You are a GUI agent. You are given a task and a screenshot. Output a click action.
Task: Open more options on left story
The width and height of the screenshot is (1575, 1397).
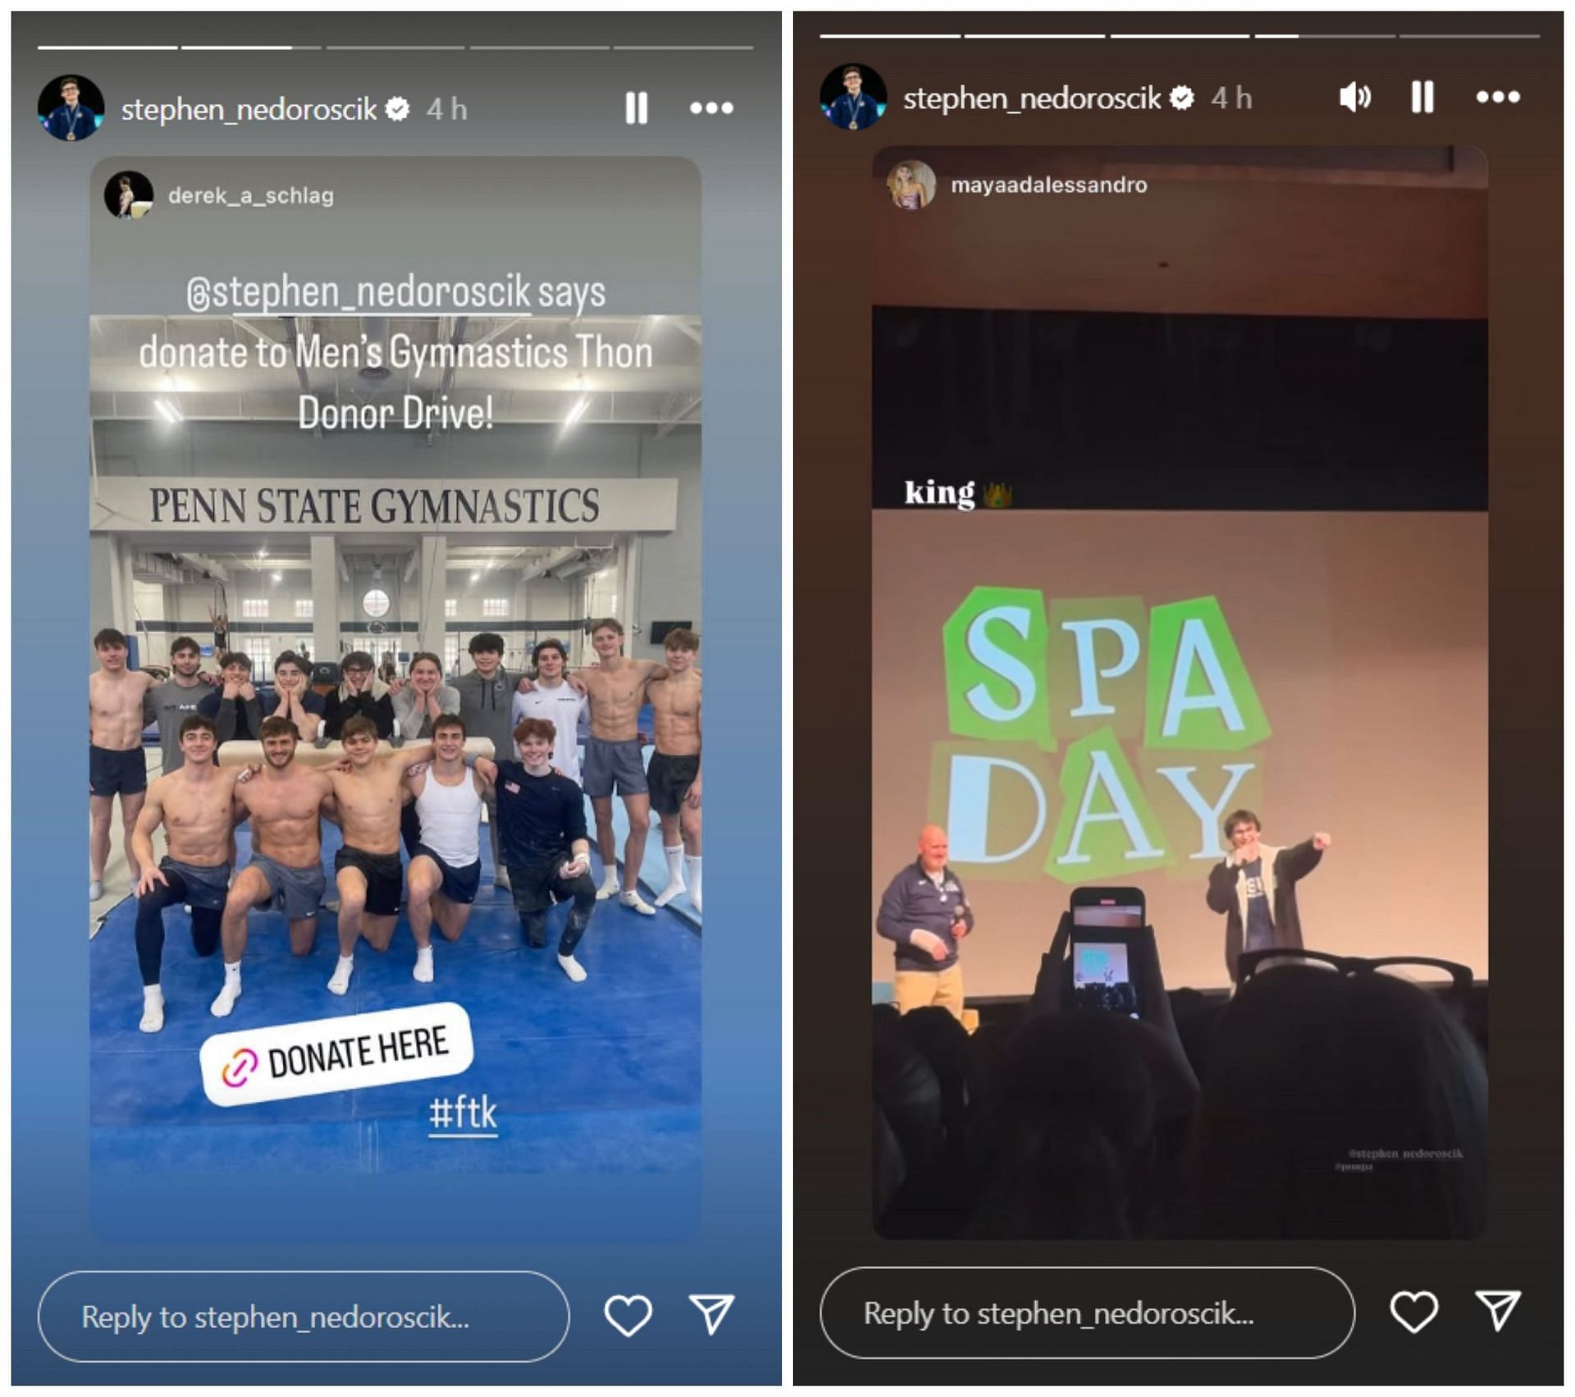[x=711, y=107]
